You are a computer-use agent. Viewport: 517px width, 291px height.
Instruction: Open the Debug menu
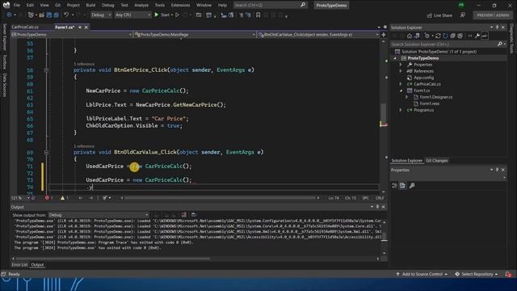tap(107, 5)
